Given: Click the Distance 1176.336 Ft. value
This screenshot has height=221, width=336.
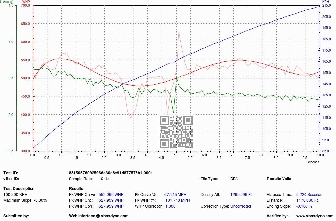Looking at the screenshot, I should point(307,200).
